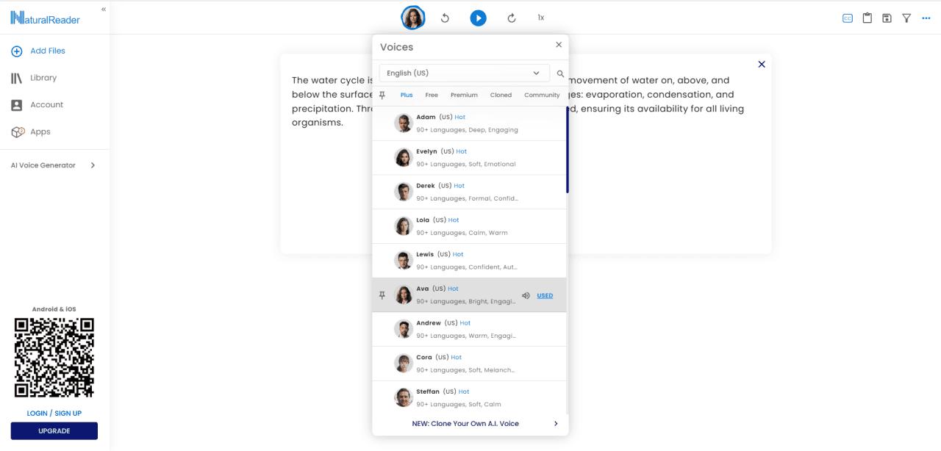Open the filter funnel icon
941x451 pixels.
906,18
